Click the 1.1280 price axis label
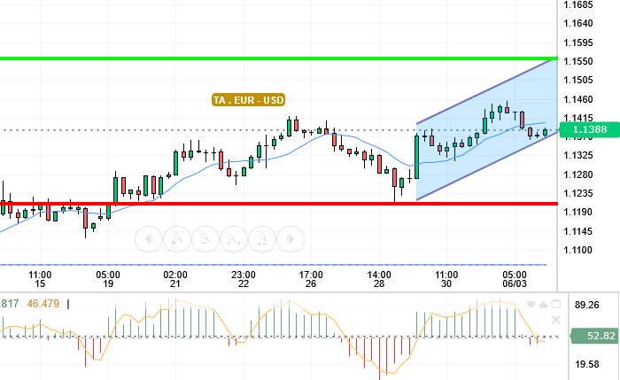620x380 pixels. point(578,174)
